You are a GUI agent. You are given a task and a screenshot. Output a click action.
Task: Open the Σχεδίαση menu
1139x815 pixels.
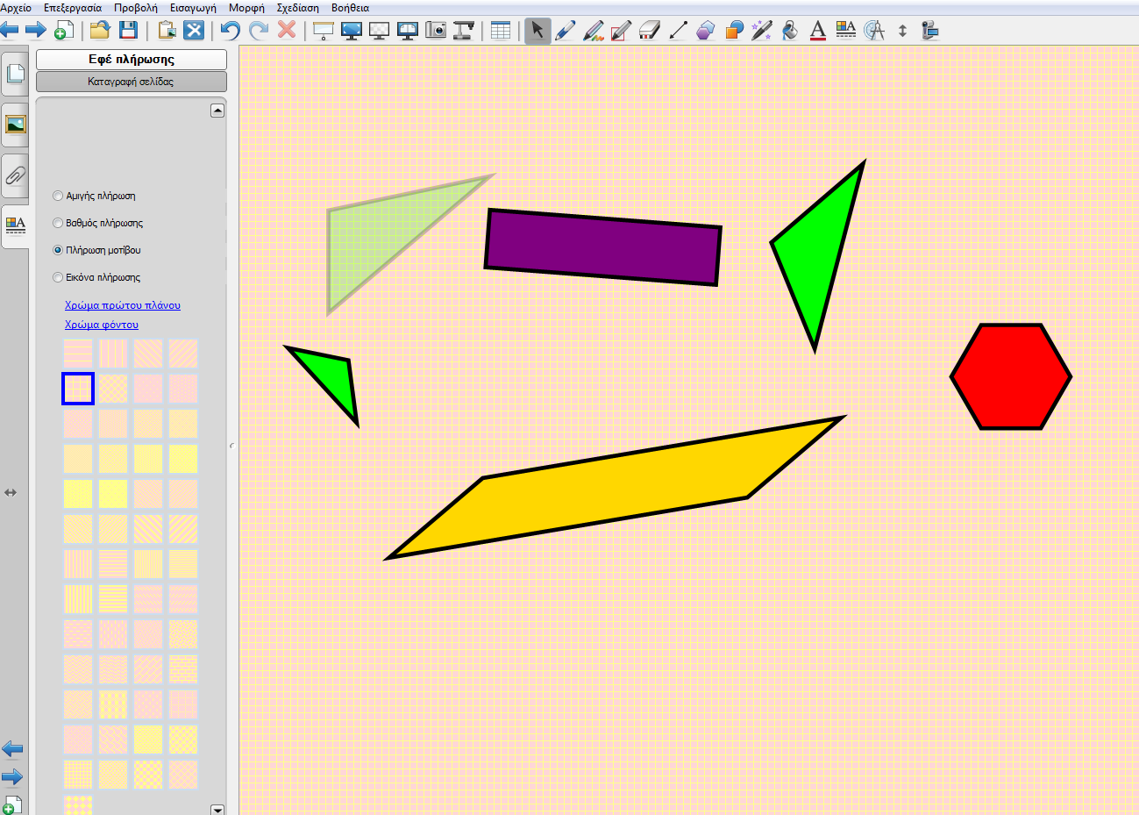[298, 8]
